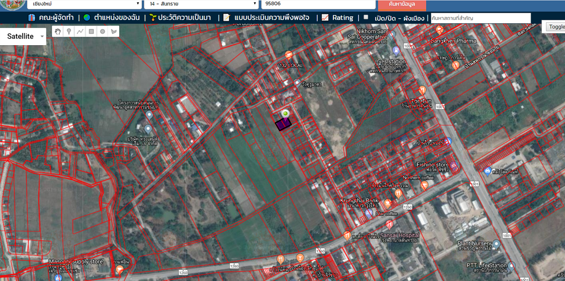
Task: Click the Fishing store map pin
Action: (453, 165)
